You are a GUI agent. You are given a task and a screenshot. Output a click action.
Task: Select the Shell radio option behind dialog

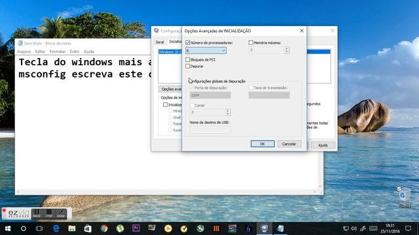coord(170,117)
